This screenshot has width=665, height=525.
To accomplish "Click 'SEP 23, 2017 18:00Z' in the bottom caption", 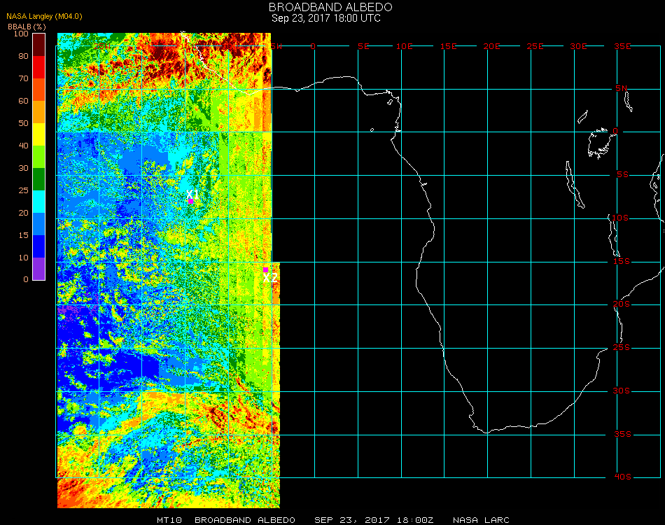I will click(x=374, y=520).
